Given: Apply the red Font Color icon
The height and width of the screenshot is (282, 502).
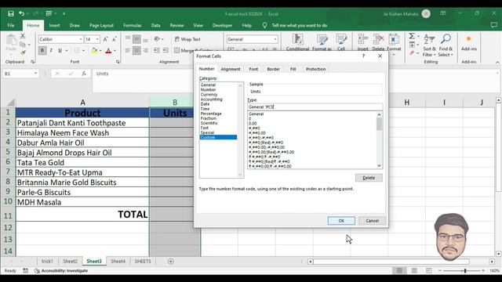Looking at the screenshot, I should 108,50.
